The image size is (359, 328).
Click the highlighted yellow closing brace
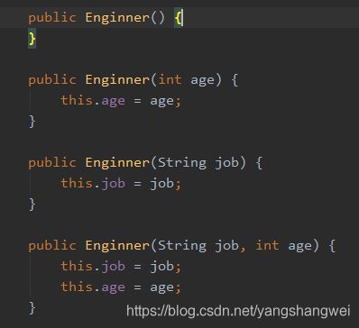tap(32, 39)
